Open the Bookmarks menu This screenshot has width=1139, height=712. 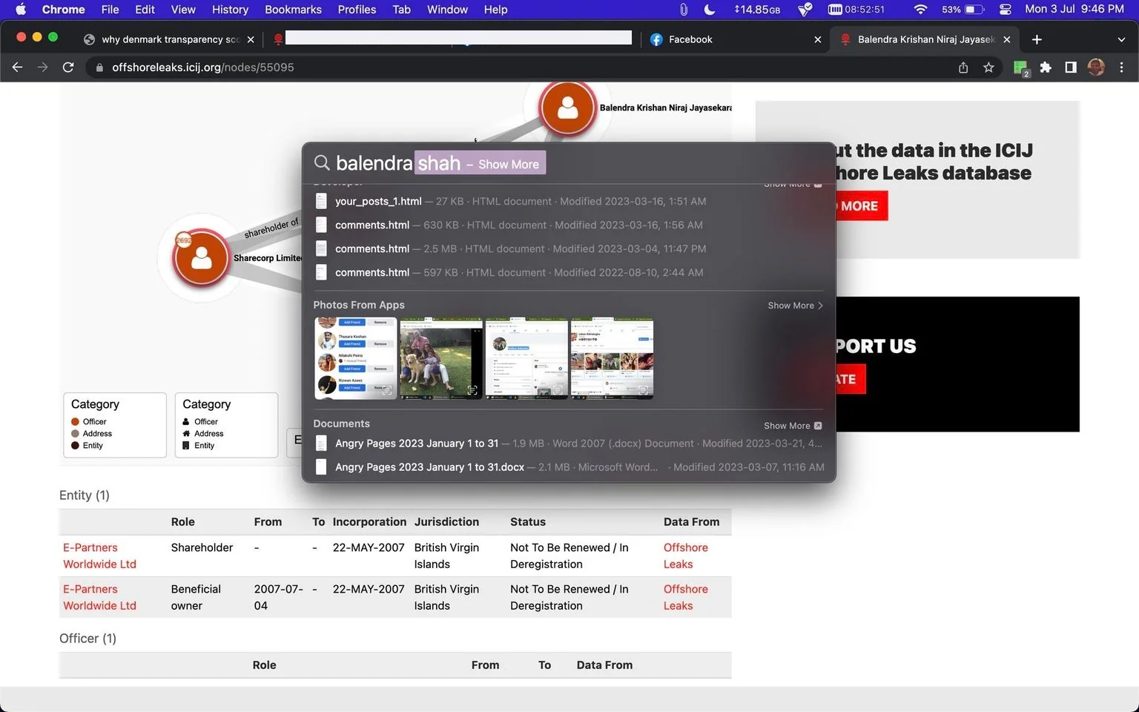point(293,10)
